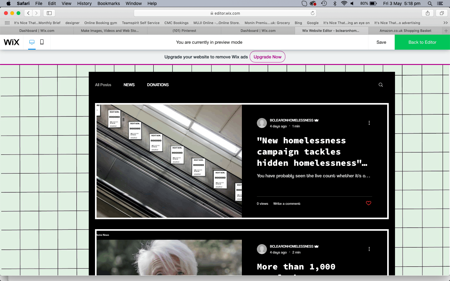450x281 pixels.
Task: Open Apple menu
Action: [8, 3]
